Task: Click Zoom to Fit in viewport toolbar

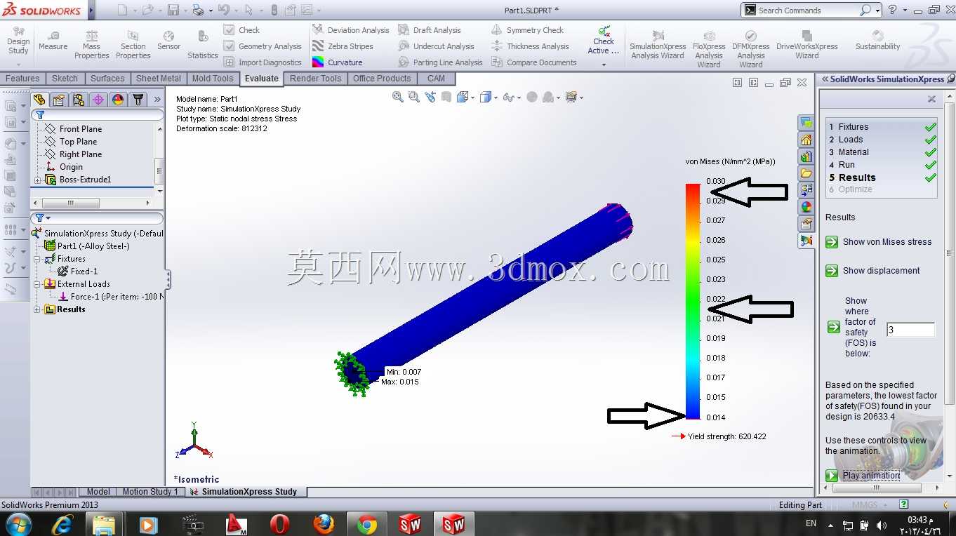Action: [x=398, y=97]
